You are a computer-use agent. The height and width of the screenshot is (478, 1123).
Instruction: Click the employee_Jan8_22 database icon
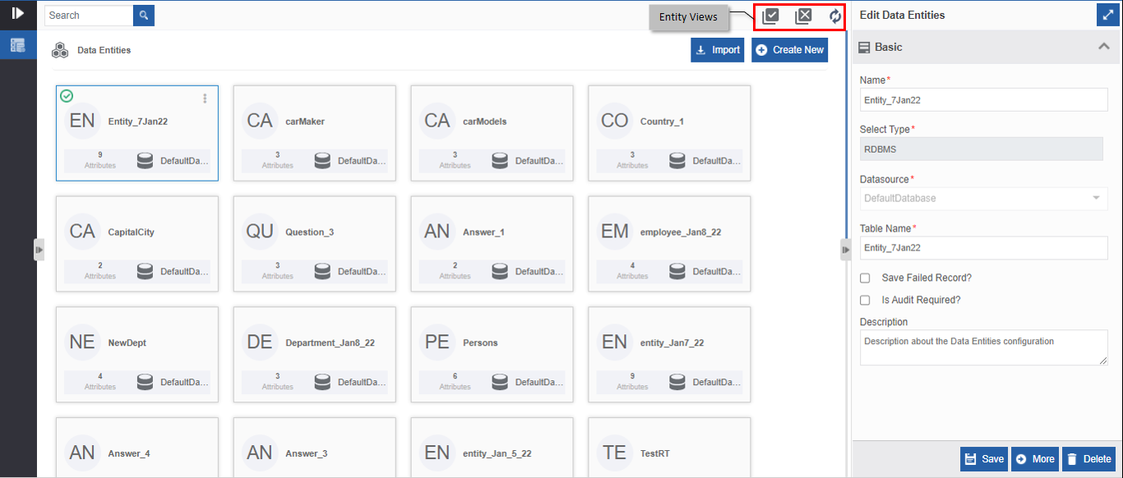677,272
